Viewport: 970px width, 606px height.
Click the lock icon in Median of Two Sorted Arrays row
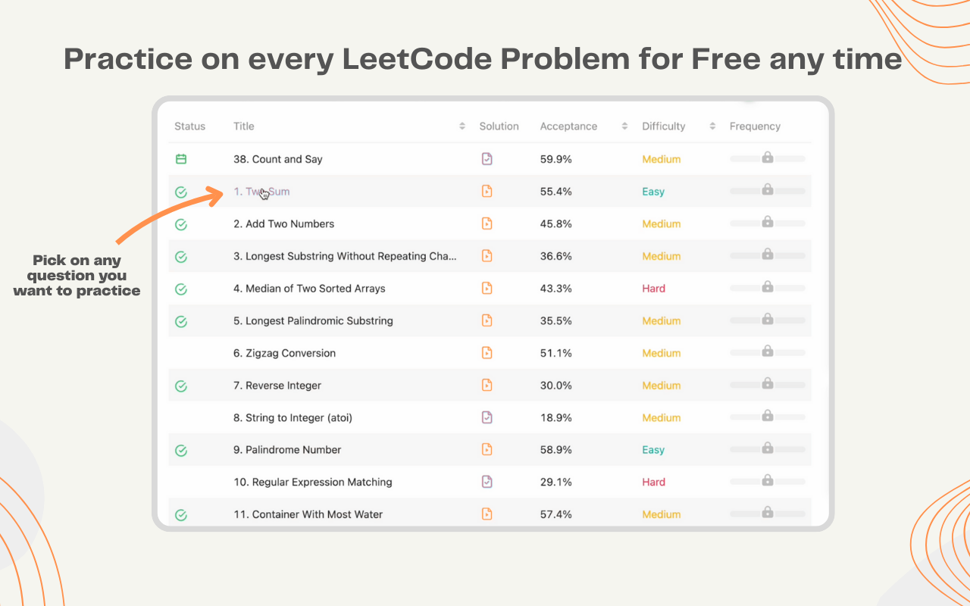click(768, 286)
